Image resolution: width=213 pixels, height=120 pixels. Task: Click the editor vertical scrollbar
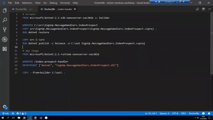[212, 44]
